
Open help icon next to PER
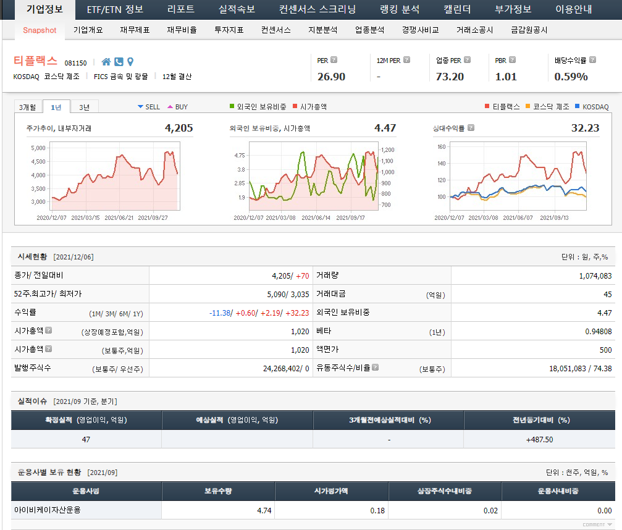[334, 60]
